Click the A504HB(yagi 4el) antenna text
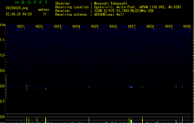The height and width of the screenshot is (123, 194). click(x=109, y=14)
